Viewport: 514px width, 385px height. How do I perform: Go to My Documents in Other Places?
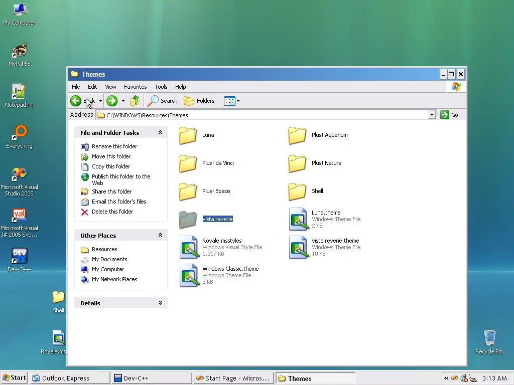pyautogui.click(x=109, y=259)
